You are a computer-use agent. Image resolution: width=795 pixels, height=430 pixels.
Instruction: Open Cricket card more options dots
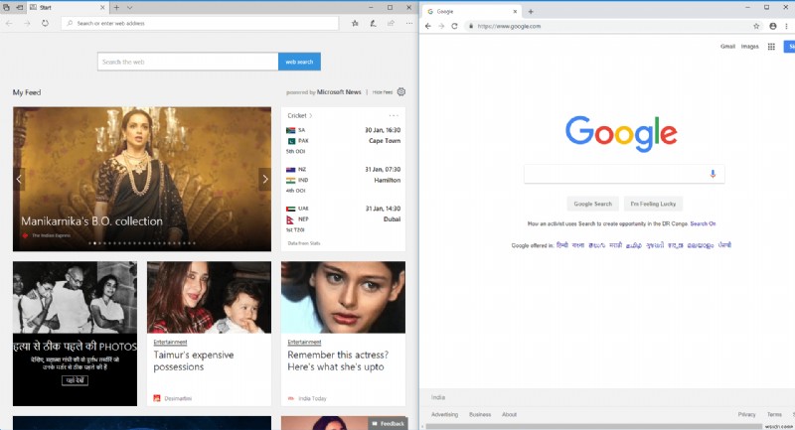pyautogui.click(x=394, y=115)
